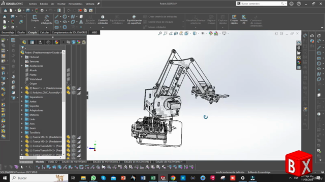This screenshot has height=182, width=325.
Task: Toggle Section View in heads-up toolbar
Action: tap(176, 33)
